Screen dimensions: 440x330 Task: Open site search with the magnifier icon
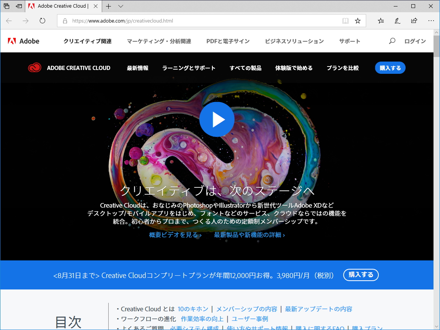tap(392, 41)
